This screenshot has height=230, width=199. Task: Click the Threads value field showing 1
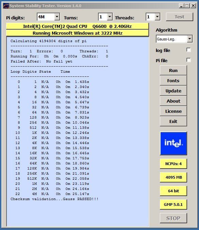click(x=150, y=17)
